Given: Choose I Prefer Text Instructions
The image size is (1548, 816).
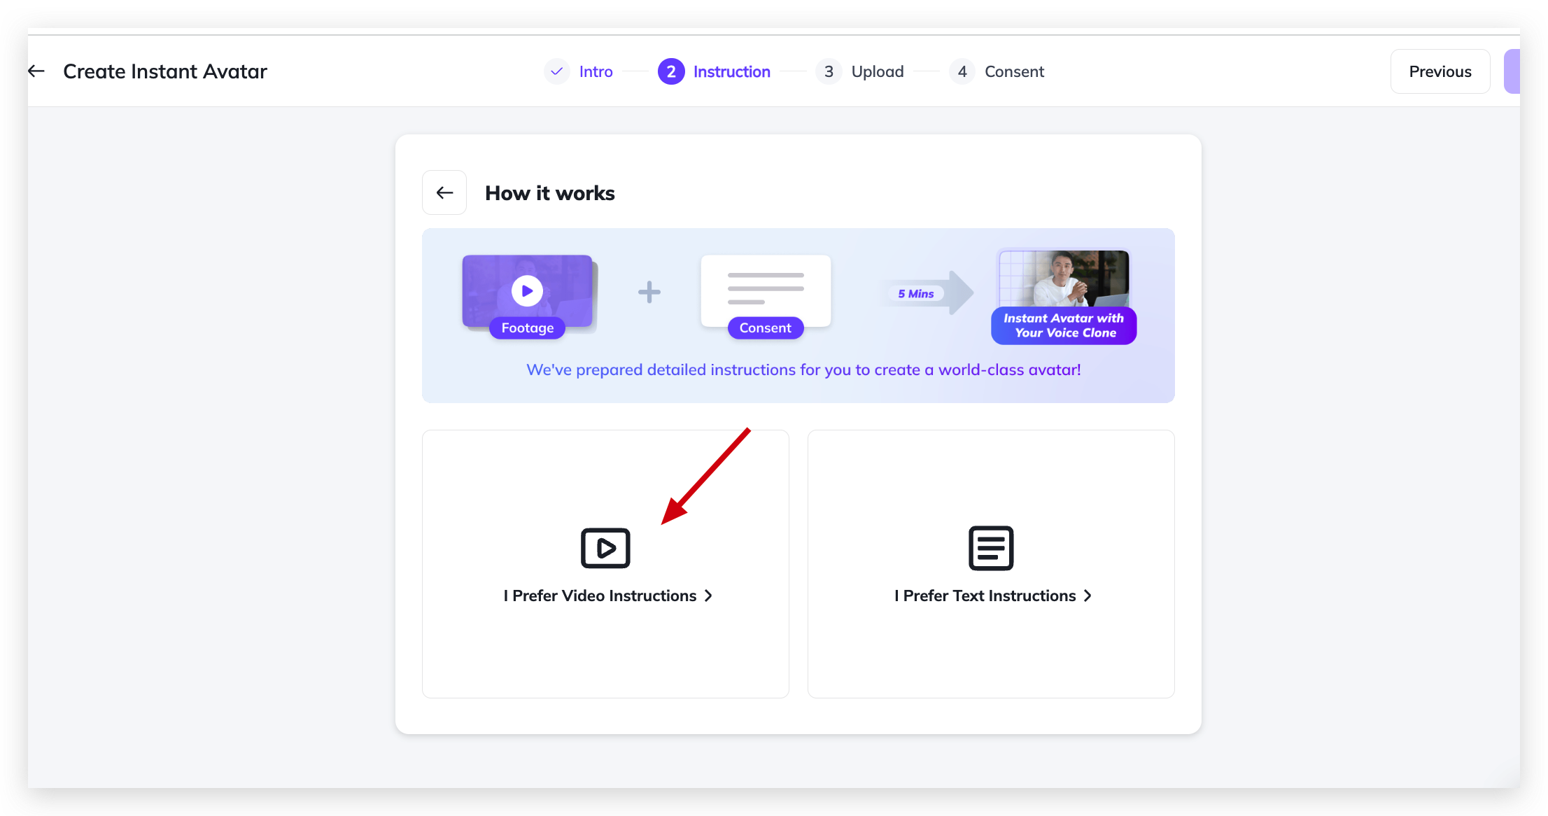Looking at the screenshot, I should (x=985, y=596).
